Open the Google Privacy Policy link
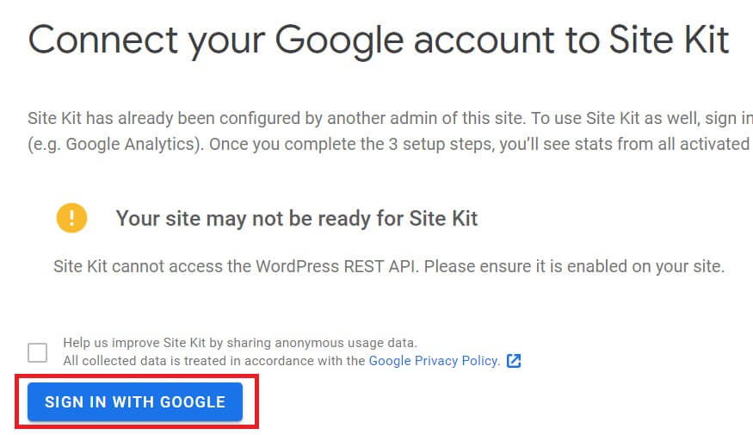 (x=434, y=361)
